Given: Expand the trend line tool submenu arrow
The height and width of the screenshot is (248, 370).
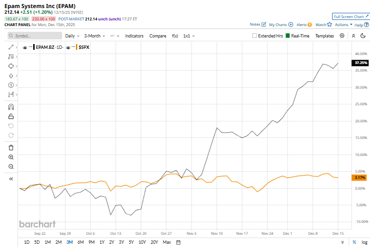Looking at the screenshot, I should [16, 47].
